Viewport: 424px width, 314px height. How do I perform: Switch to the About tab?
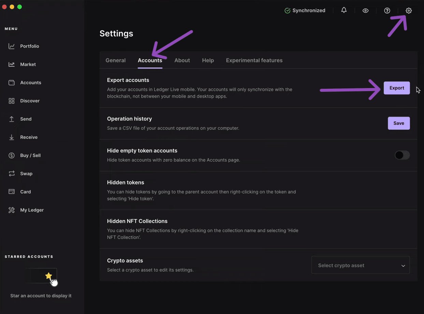point(182,60)
